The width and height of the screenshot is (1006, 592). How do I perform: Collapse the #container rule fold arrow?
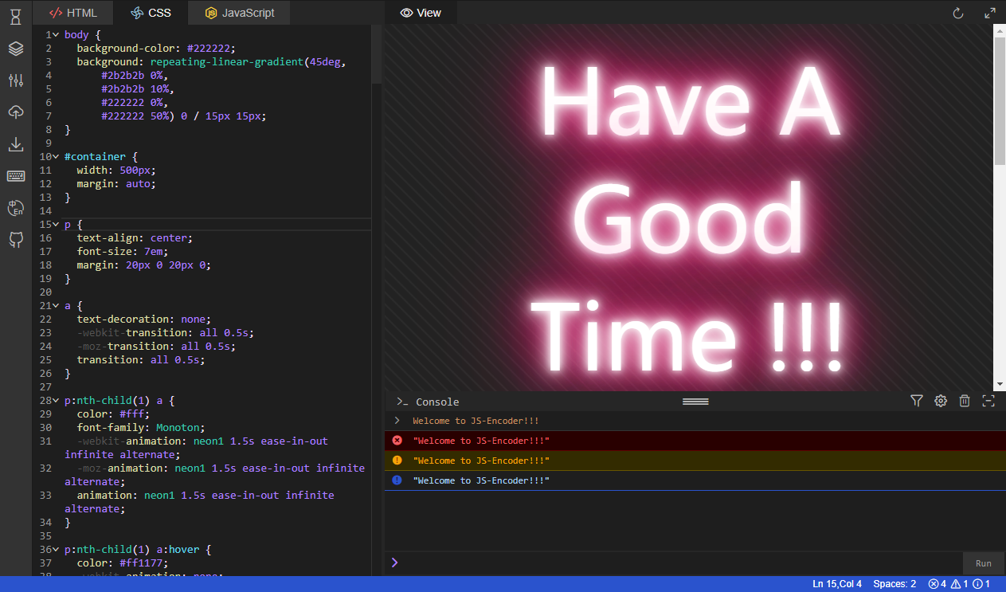(x=56, y=157)
